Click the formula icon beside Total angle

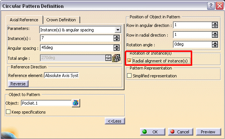tap(116, 58)
